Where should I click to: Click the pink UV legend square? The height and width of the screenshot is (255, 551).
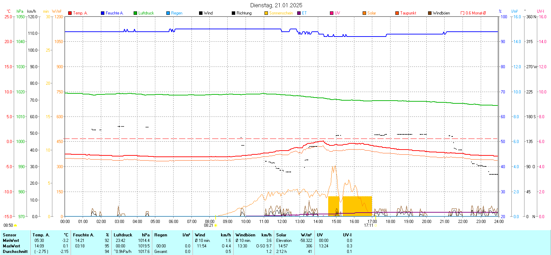pos(332,13)
